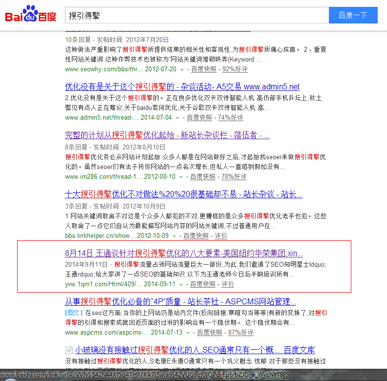Open the 8月14日 王通谈 result title
The width and height of the screenshot is (387, 381).
click(184, 254)
